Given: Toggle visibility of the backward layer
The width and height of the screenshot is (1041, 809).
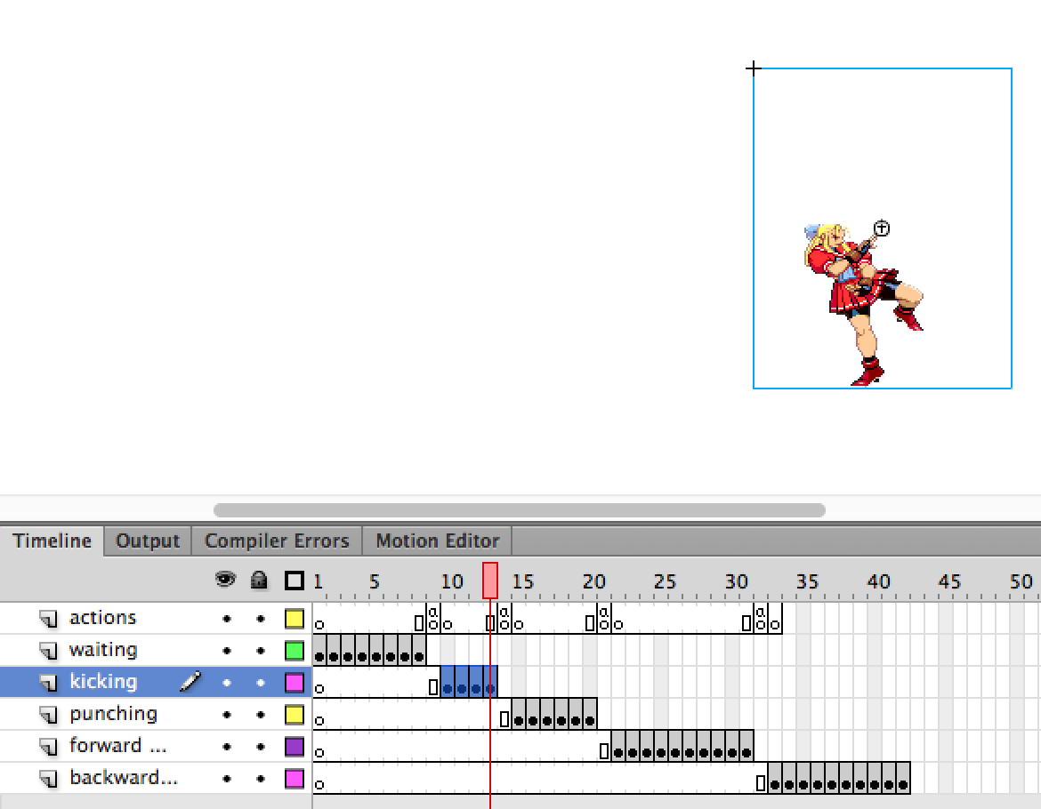Looking at the screenshot, I should coord(227,779).
